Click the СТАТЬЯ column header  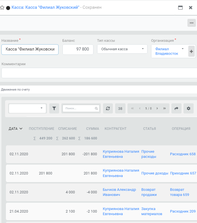(149, 128)
